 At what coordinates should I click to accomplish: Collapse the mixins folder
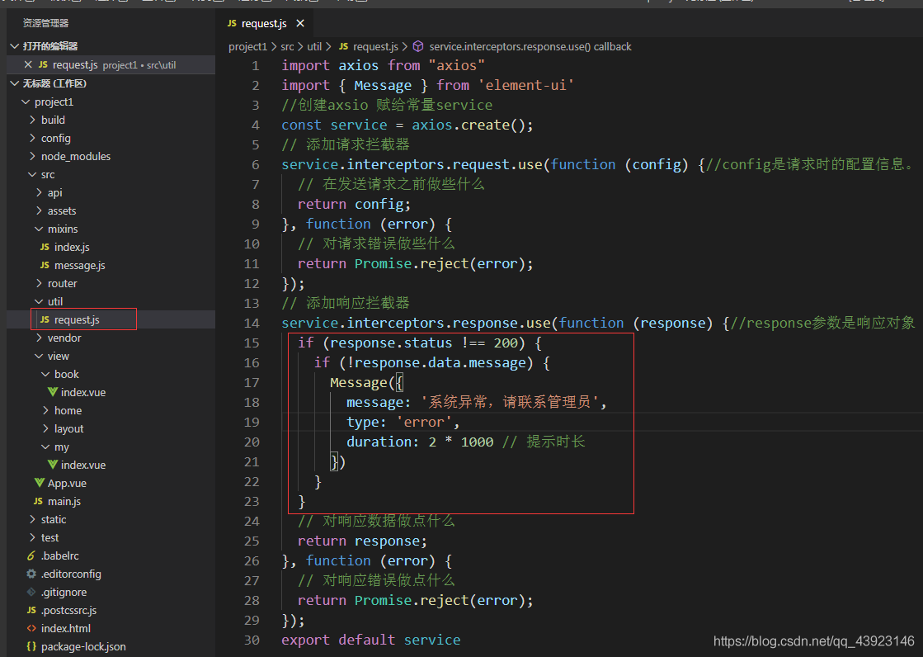pos(39,229)
